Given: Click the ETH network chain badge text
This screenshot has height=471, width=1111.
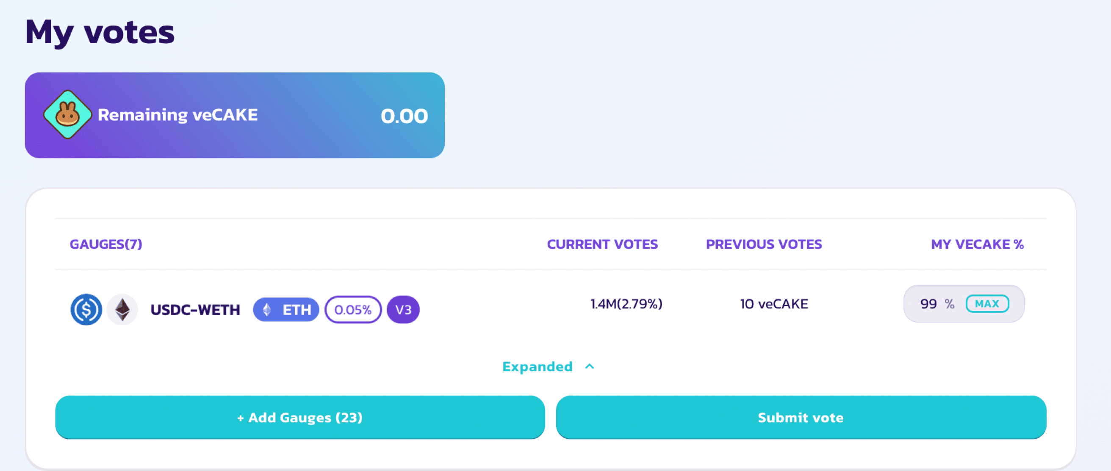Looking at the screenshot, I should (x=297, y=310).
